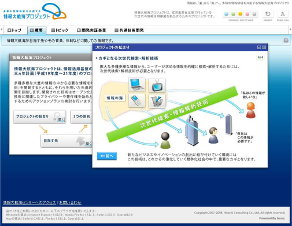Click the printer icon in info bar

[286, 40]
